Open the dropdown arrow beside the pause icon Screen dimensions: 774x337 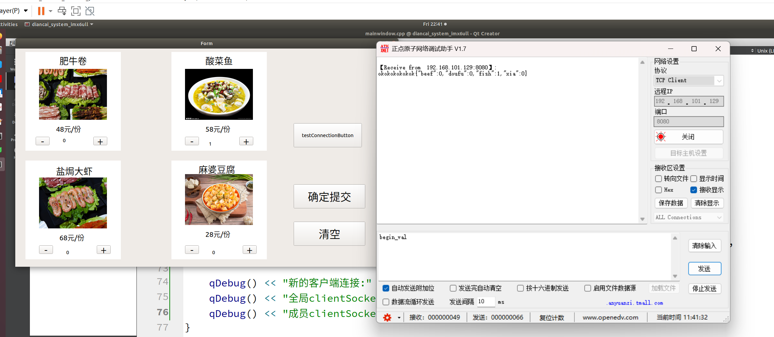(x=51, y=11)
